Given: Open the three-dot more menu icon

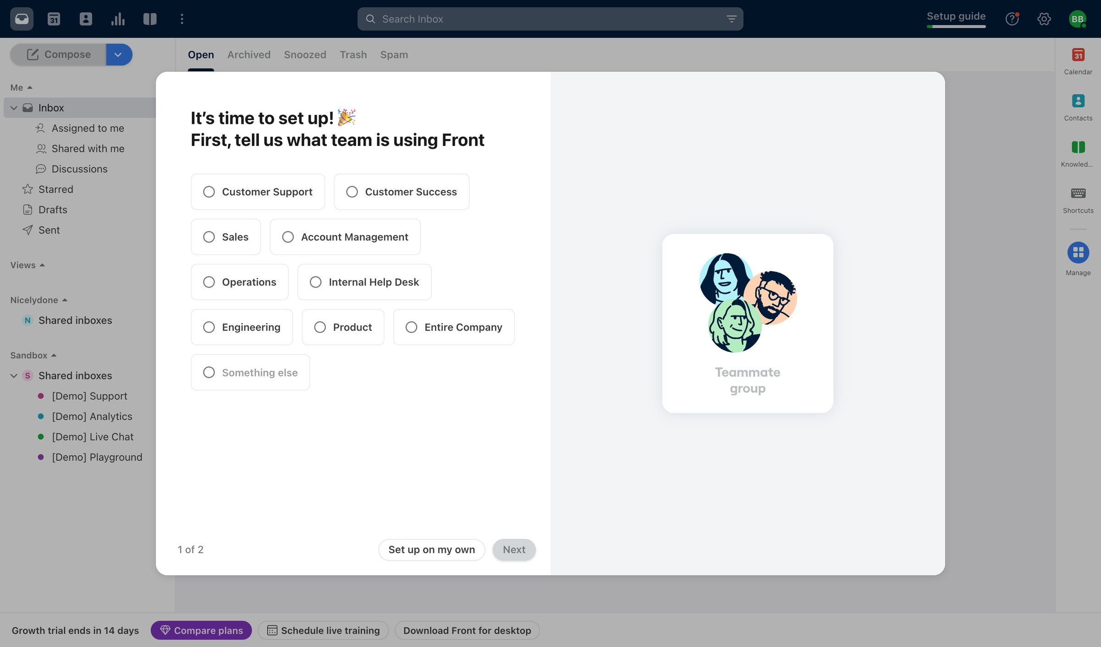Looking at the screenshot, I should coord(182,19).
